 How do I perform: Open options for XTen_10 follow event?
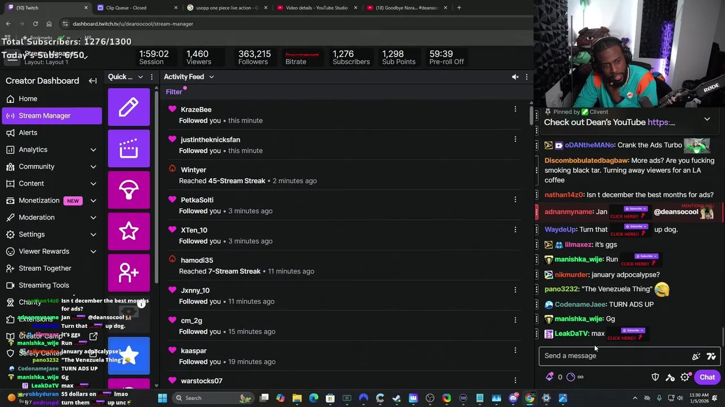tap(515, 230)
